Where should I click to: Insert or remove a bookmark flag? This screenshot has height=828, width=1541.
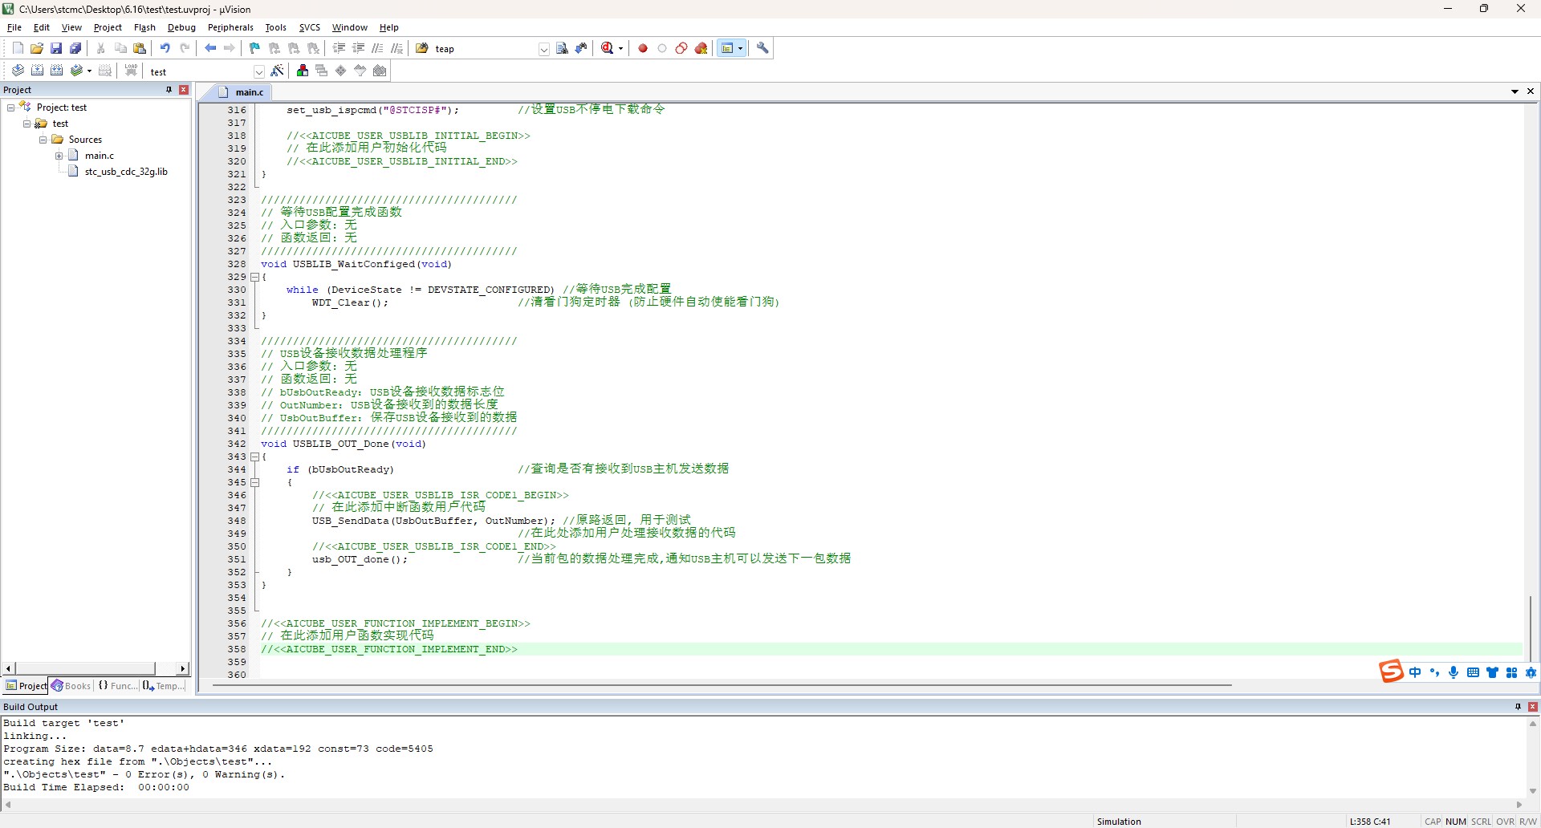255,48
